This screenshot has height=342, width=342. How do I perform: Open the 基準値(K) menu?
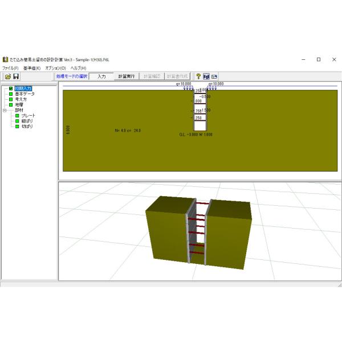pos(32,68)
